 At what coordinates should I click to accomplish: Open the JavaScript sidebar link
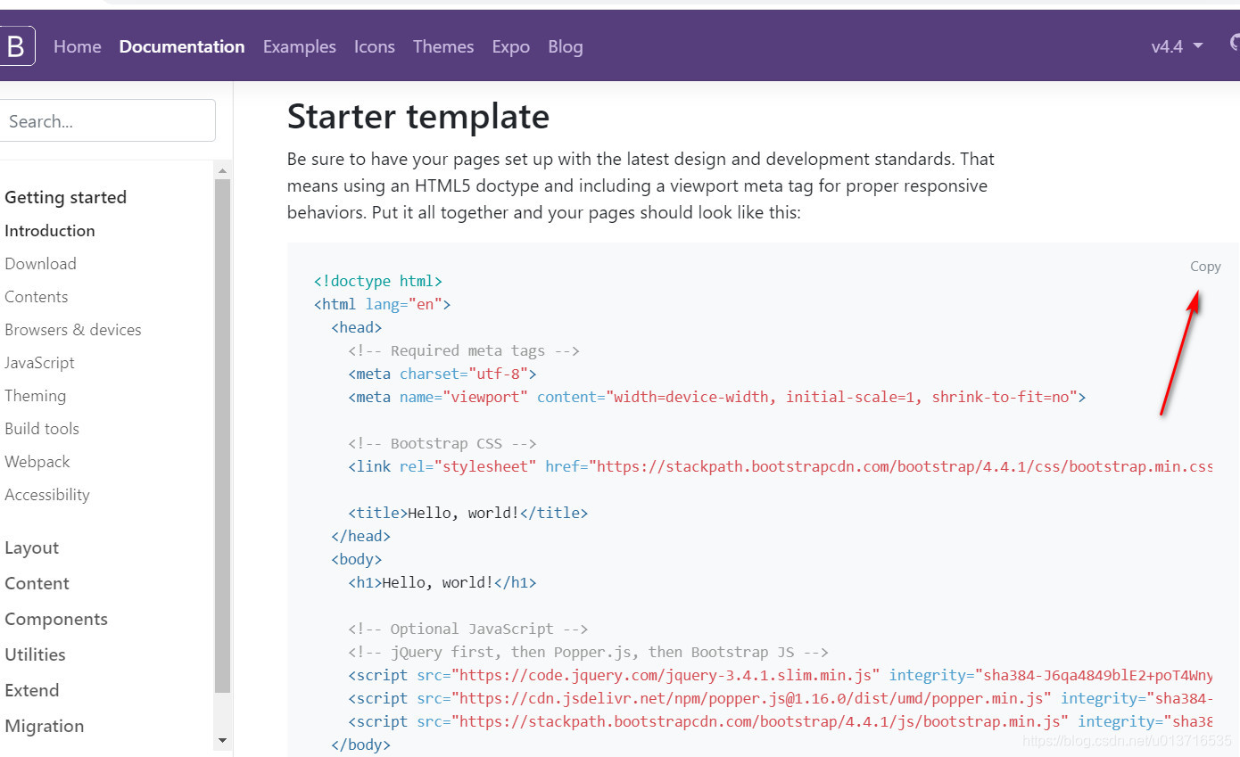point(39,363)
